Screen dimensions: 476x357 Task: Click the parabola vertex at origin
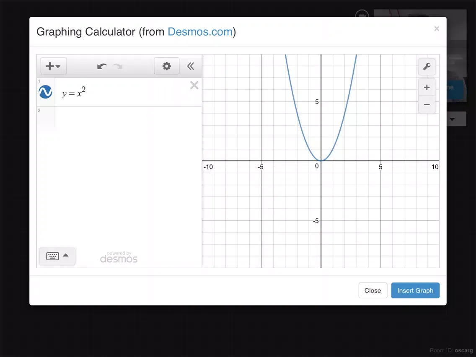point(321,160)
